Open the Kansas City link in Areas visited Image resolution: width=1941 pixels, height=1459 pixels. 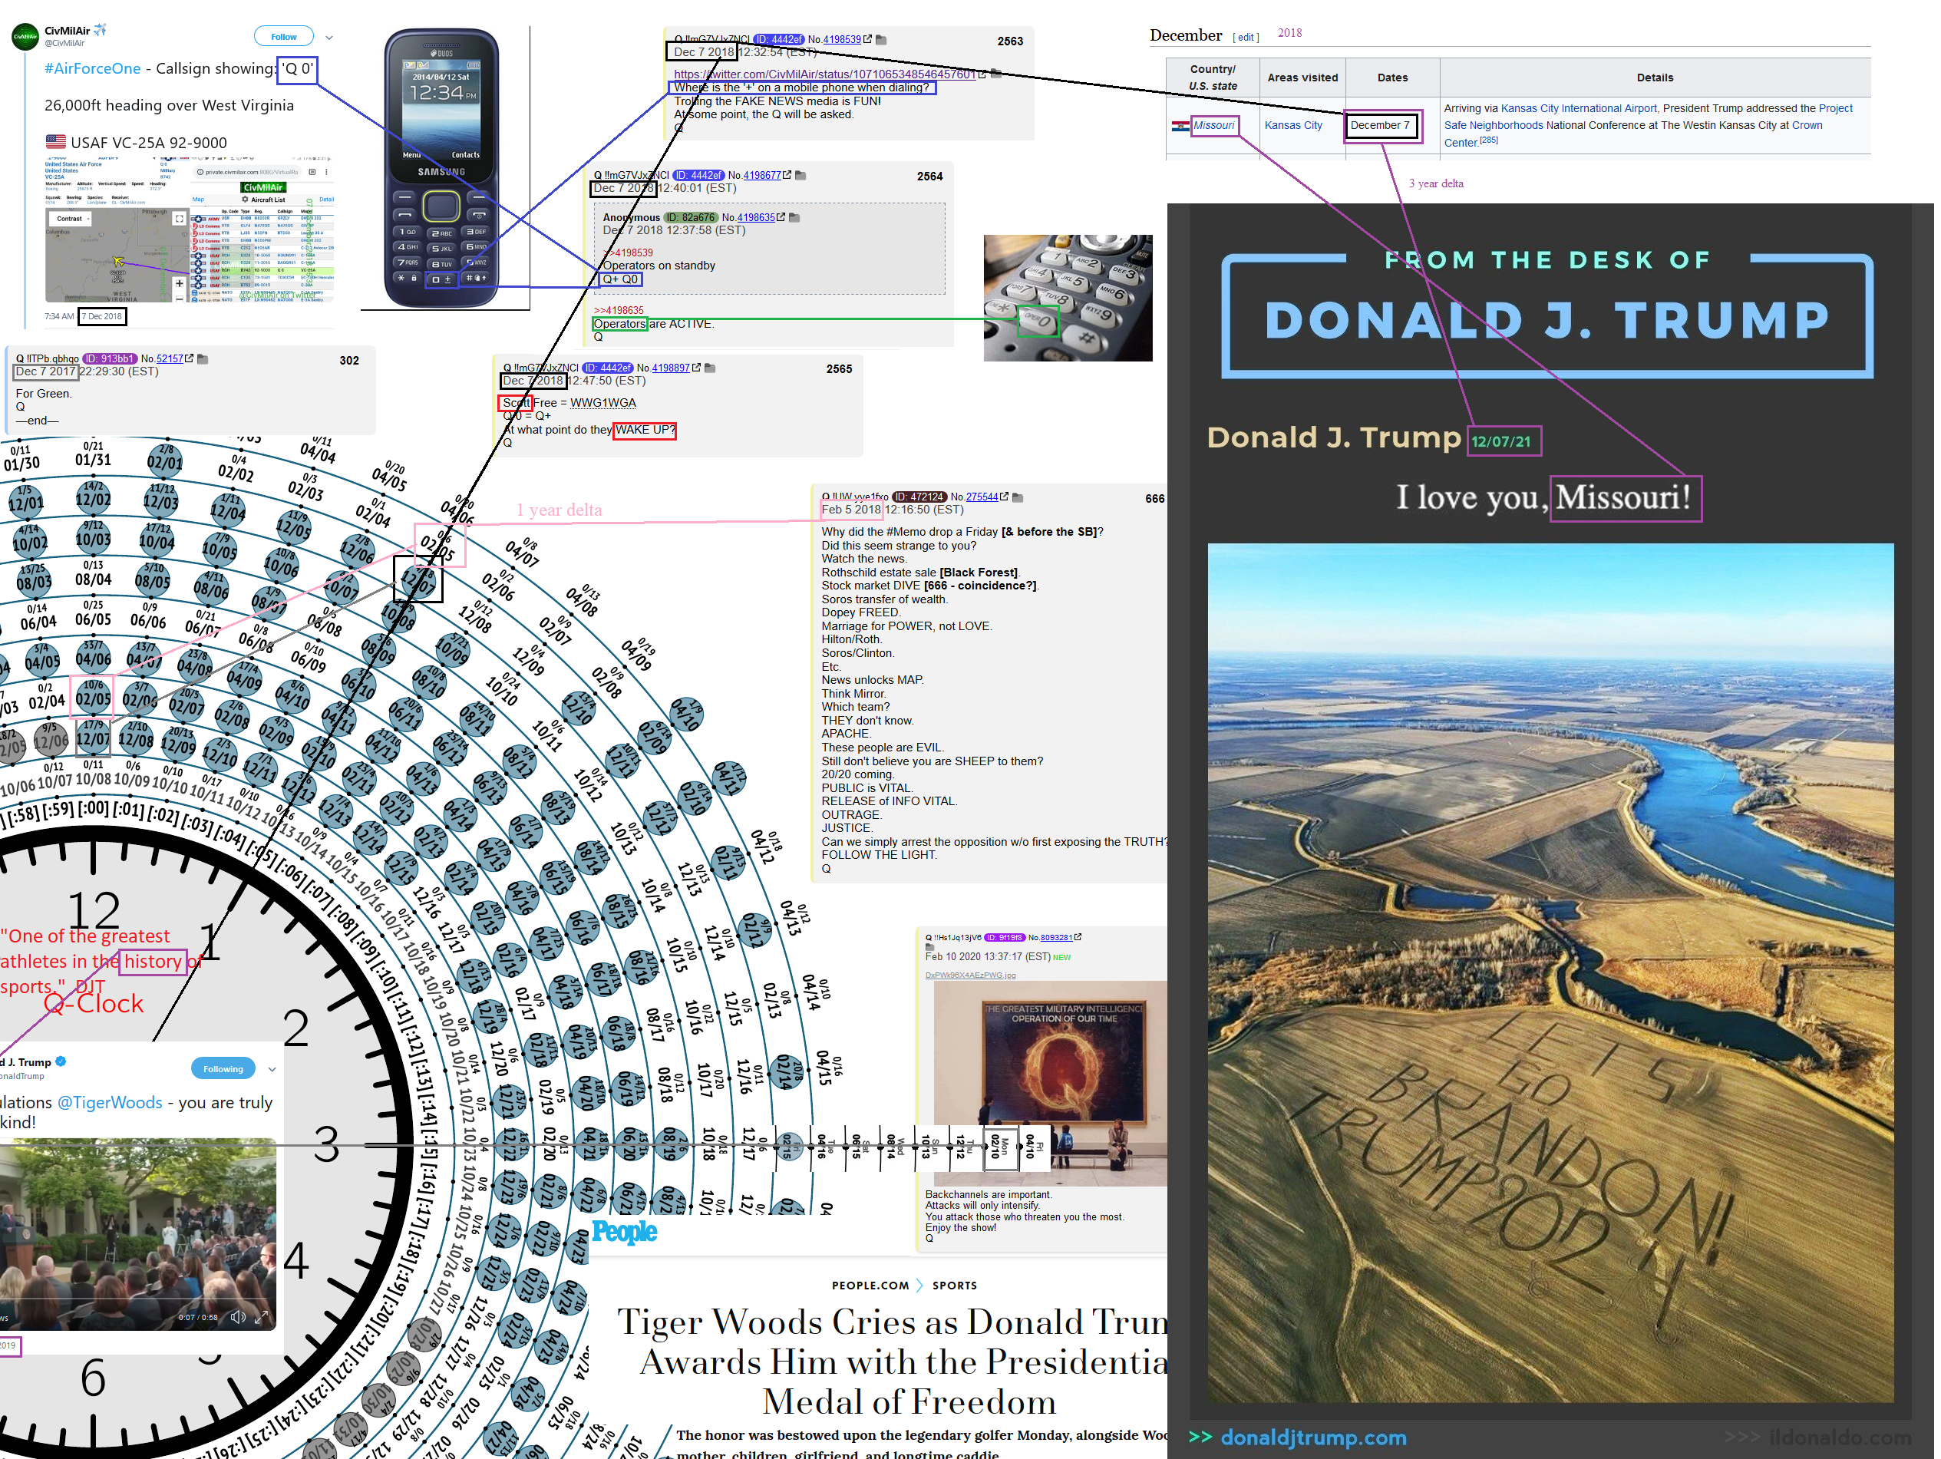click(1292, 125)
